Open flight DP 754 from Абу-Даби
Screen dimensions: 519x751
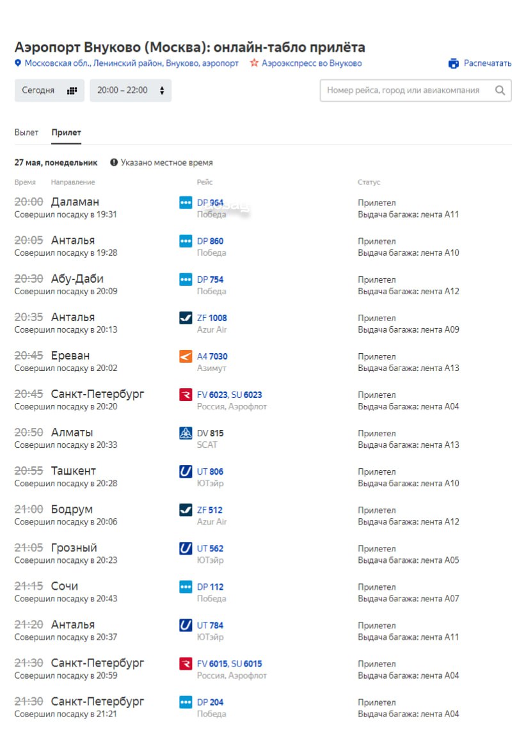pyautogui.click(x=210, y=280)
